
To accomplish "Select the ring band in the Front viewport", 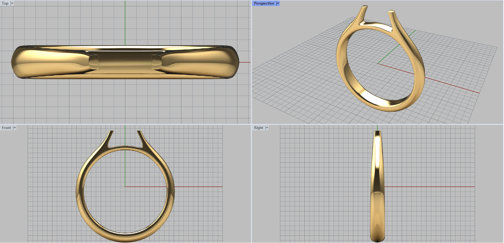I will (x=125, y=237).
